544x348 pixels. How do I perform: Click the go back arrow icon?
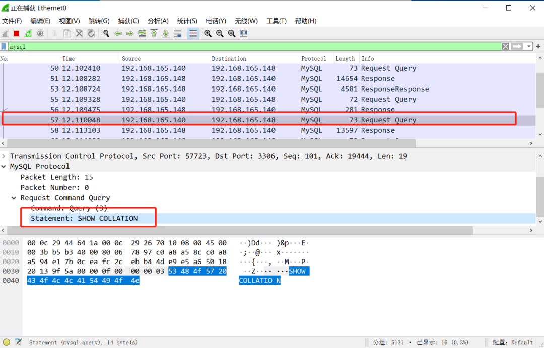118,33
